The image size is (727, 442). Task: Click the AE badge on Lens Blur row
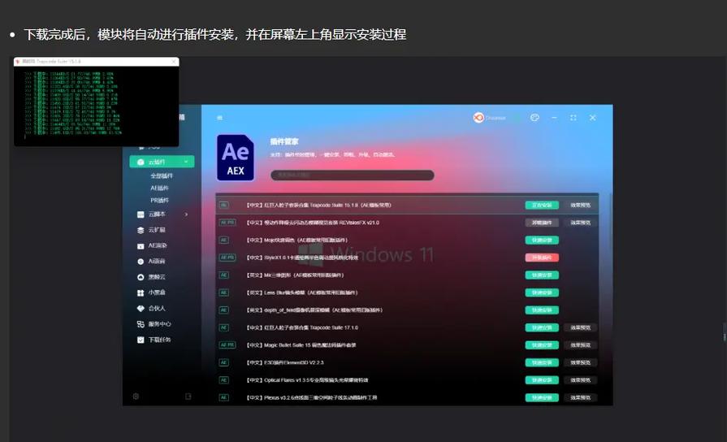tap(224, 292)
